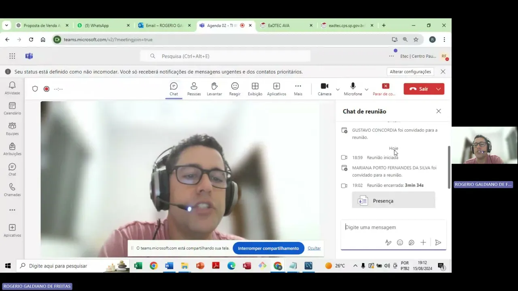Raise hand with the Levantar button

[x=214, y=89]
